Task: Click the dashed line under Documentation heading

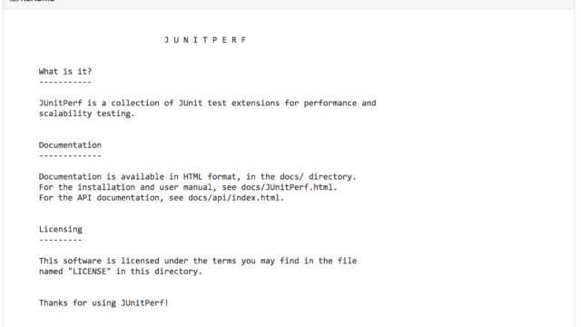Action: 70,155
